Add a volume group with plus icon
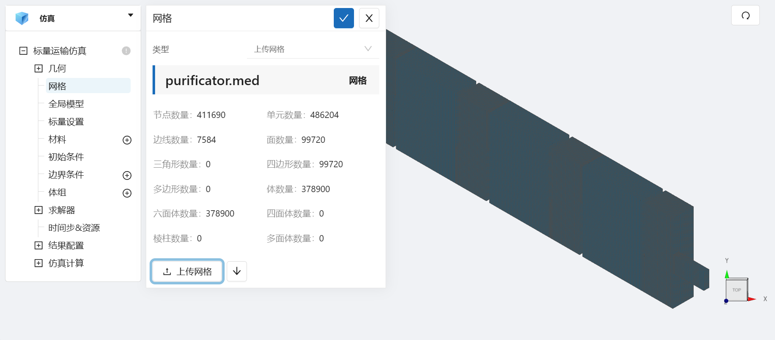Viewport: 775px width, 340px height. [127, 193]
